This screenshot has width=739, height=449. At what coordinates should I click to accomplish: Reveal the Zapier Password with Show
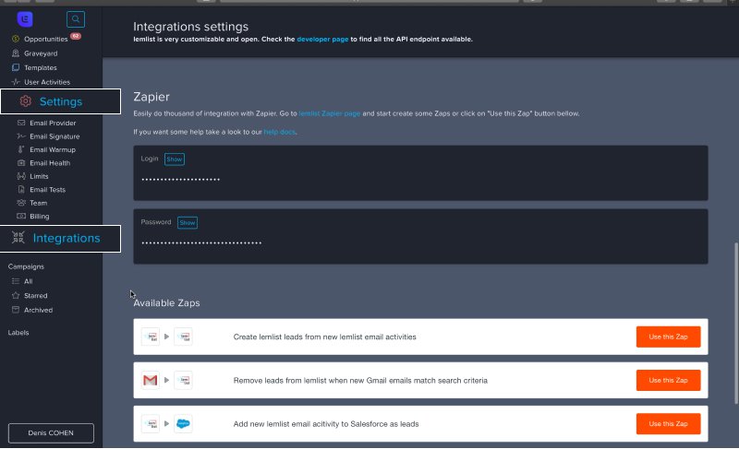pyautogui.click(x=188, y=222)
